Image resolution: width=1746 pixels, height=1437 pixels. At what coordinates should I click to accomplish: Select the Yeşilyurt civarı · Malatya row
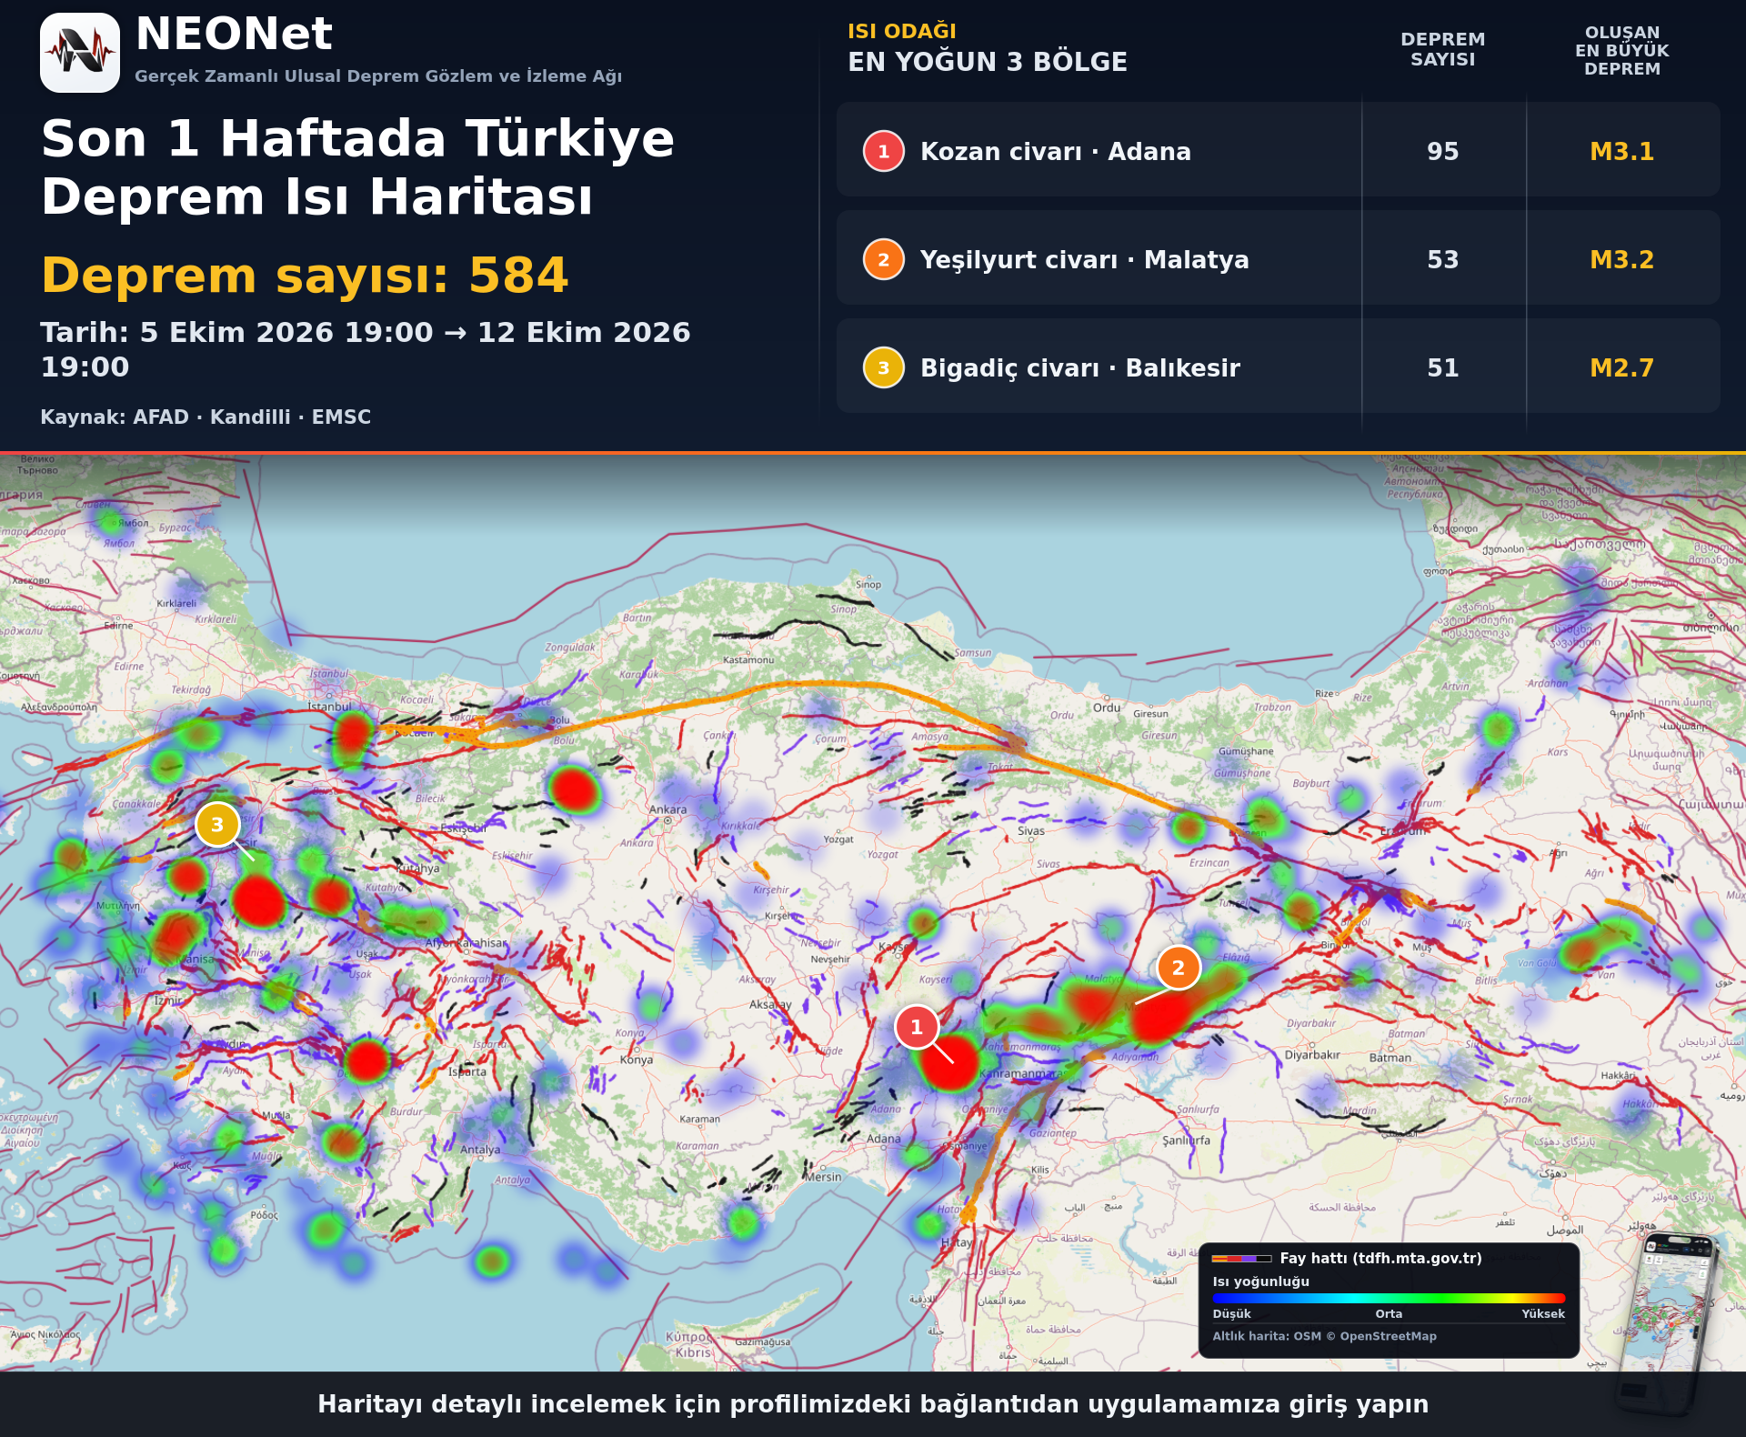pos(1278,258)
